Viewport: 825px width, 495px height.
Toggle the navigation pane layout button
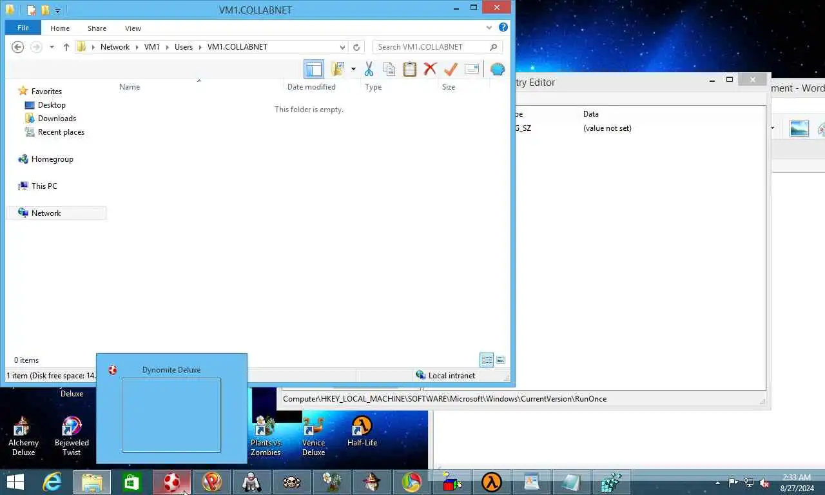point(313,69)
